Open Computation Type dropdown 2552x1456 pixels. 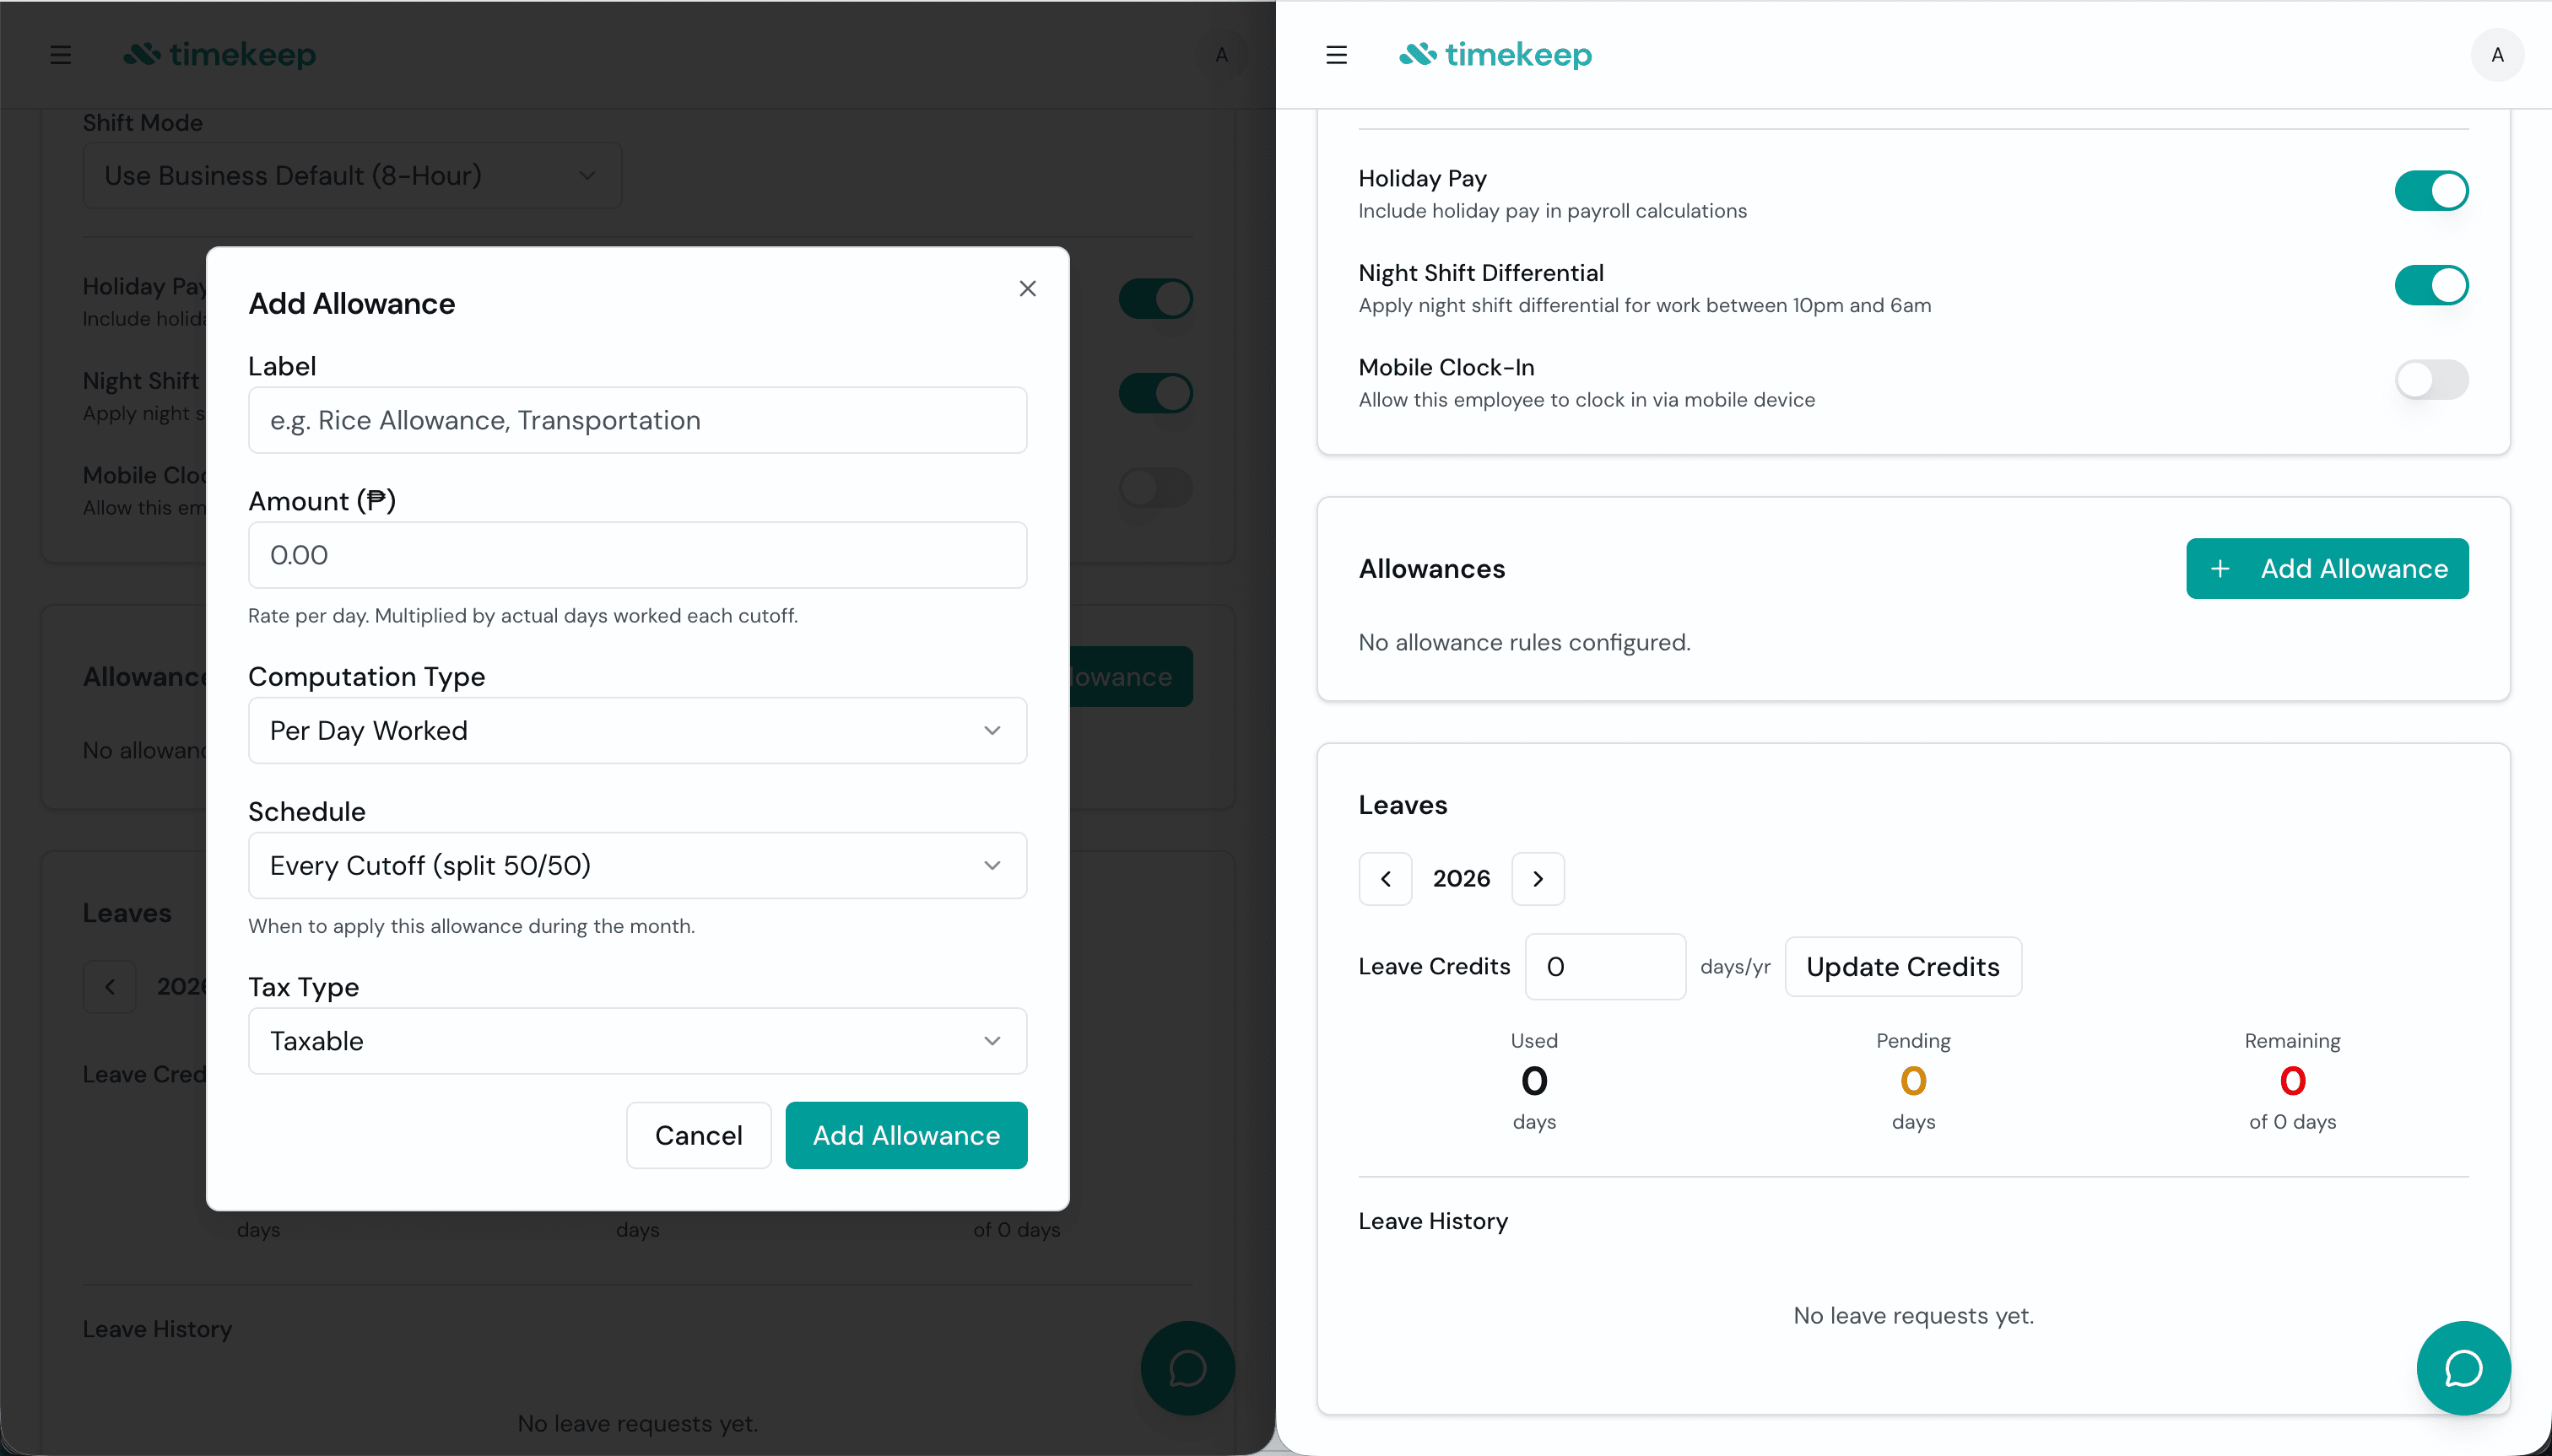637,731
